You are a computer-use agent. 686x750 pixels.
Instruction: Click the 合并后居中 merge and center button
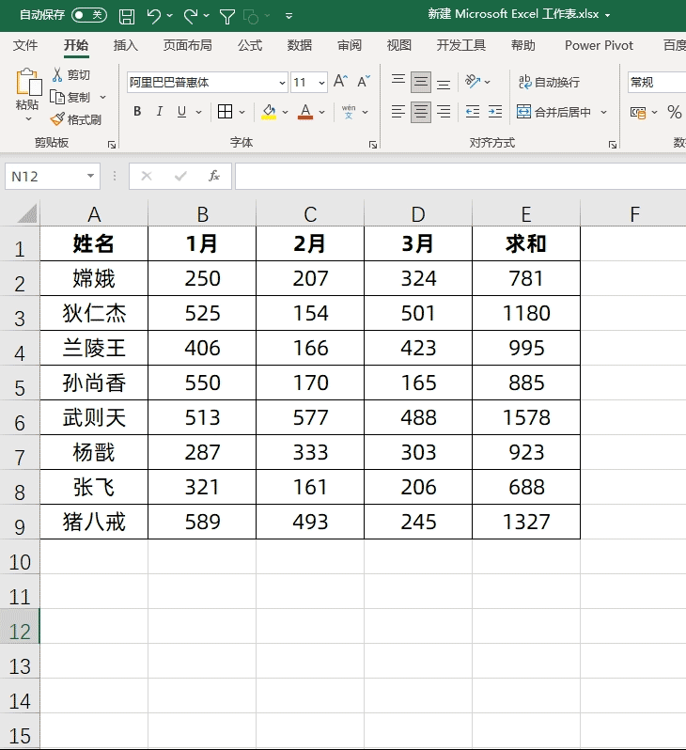click(x=553, y=113)
